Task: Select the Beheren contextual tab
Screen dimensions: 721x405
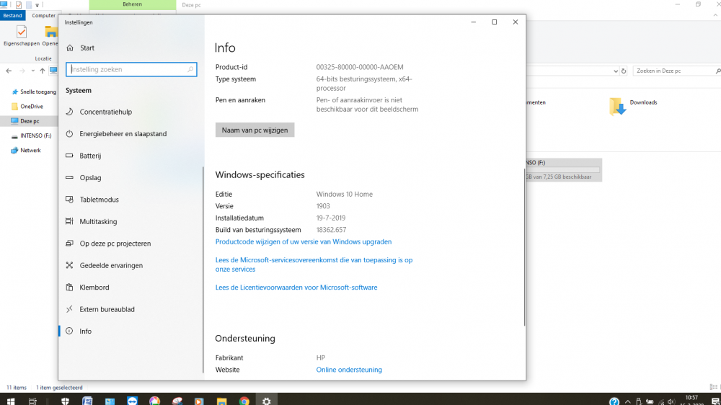Action: (133, 4)
